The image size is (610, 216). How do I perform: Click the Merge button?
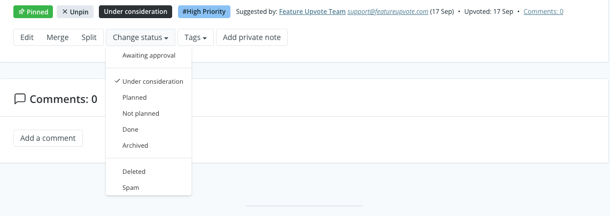(x=58, y=37)
